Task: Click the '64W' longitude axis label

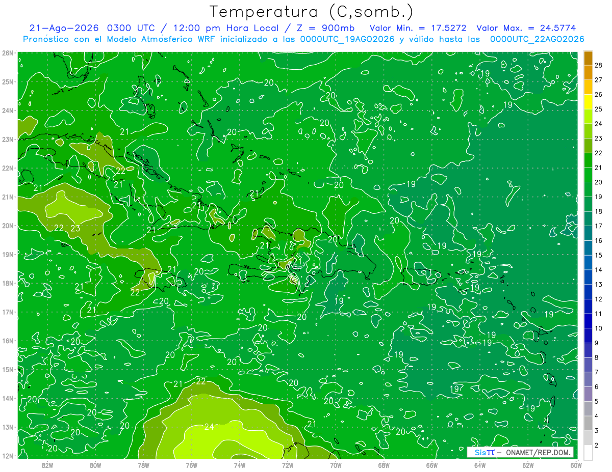Action: pos(480,465)
